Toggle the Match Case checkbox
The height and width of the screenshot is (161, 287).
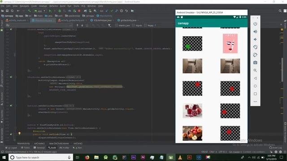click(x=117, y=25)
